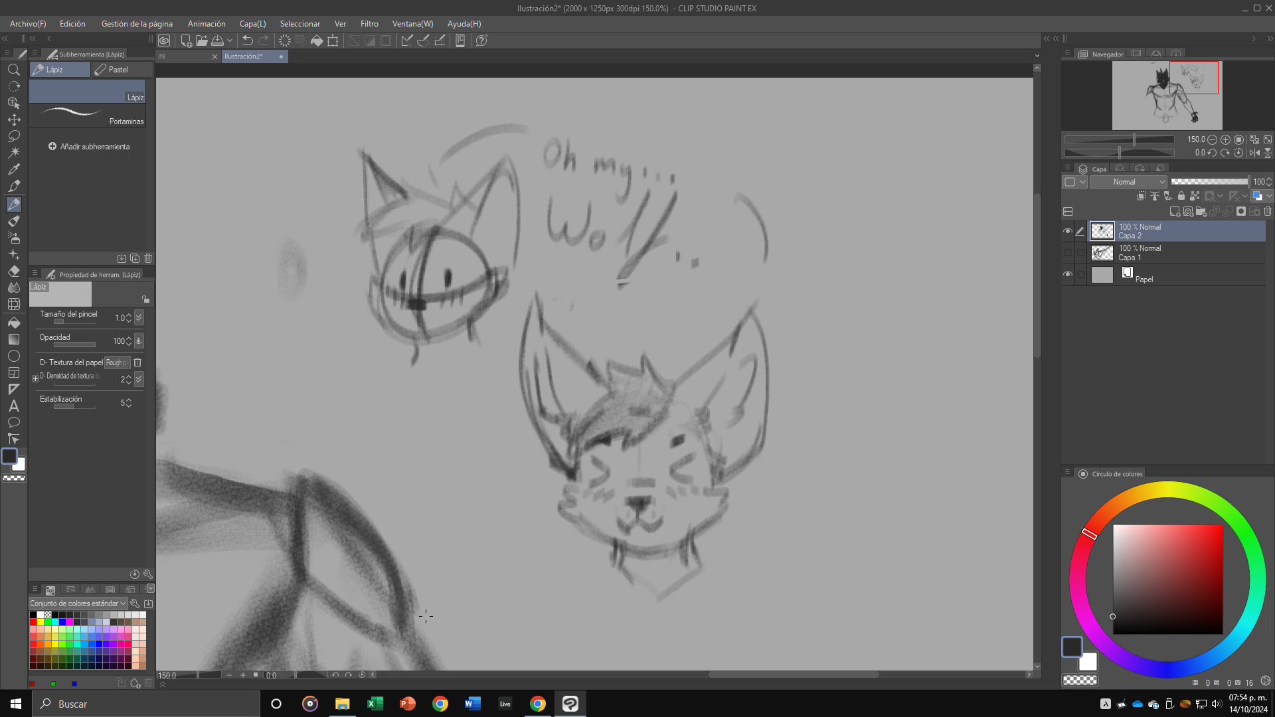
Task: Select the Eyedropper tool
Action: tap(13, 169)
